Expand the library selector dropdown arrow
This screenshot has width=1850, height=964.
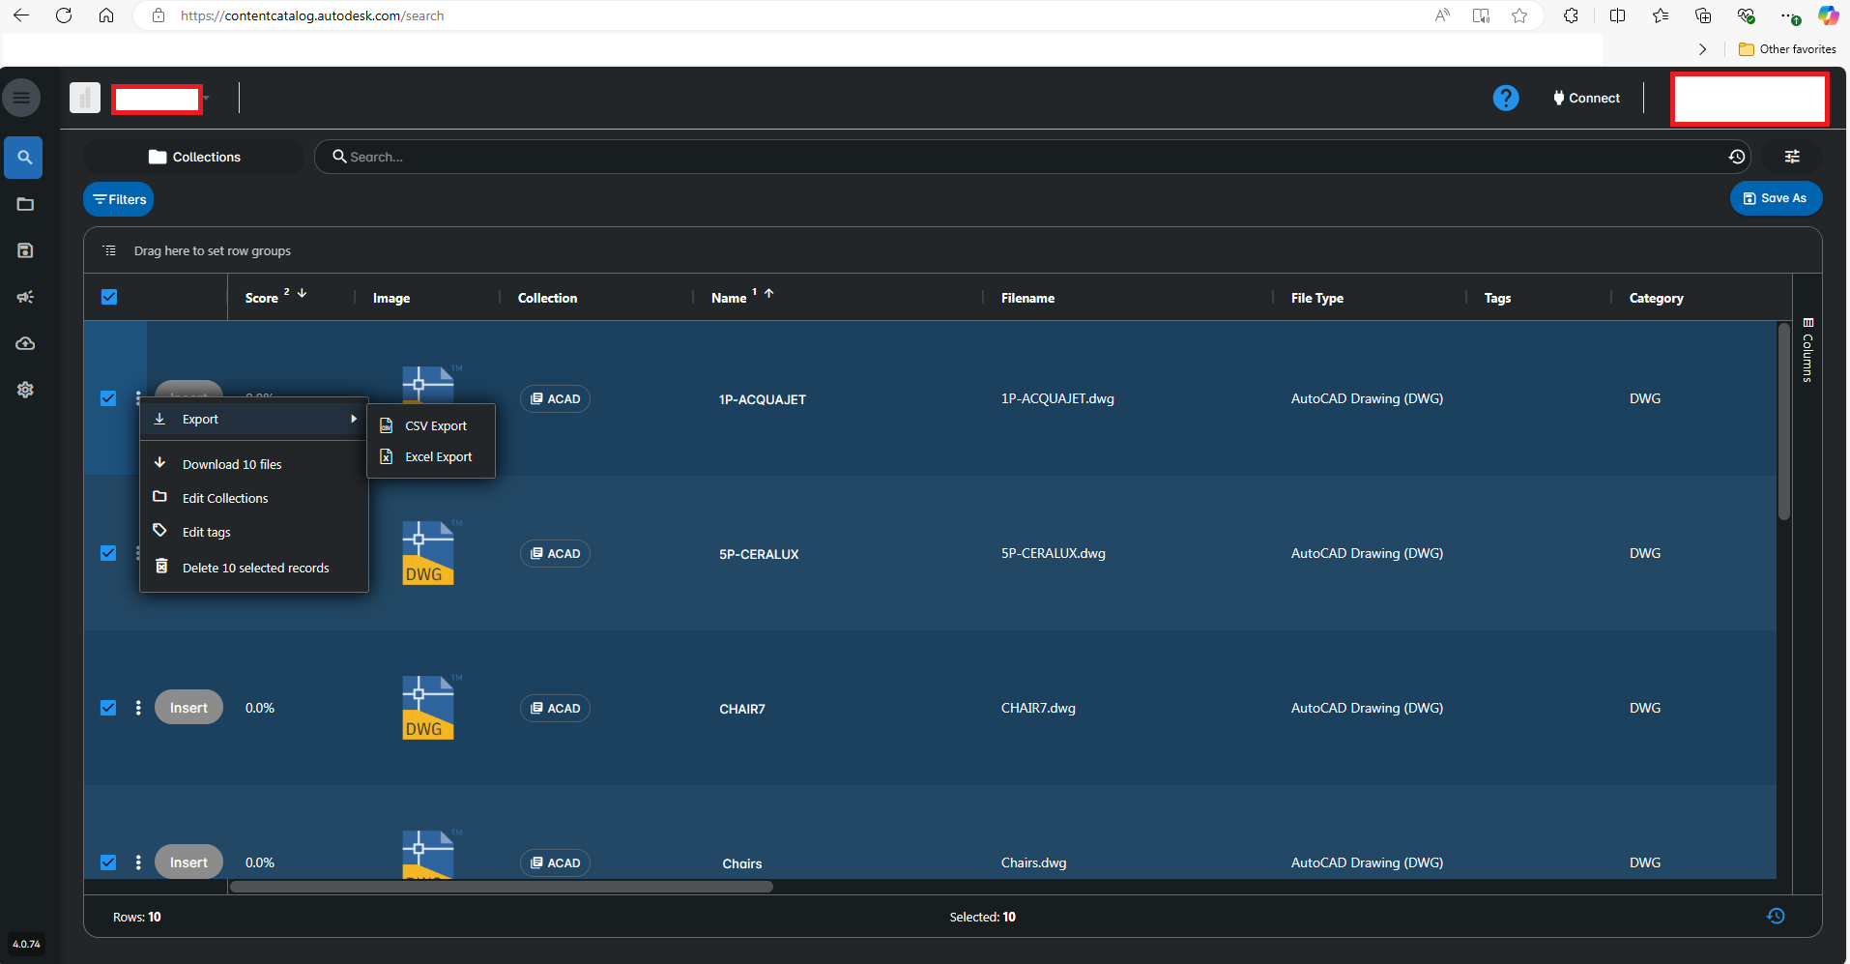[206, 98]
